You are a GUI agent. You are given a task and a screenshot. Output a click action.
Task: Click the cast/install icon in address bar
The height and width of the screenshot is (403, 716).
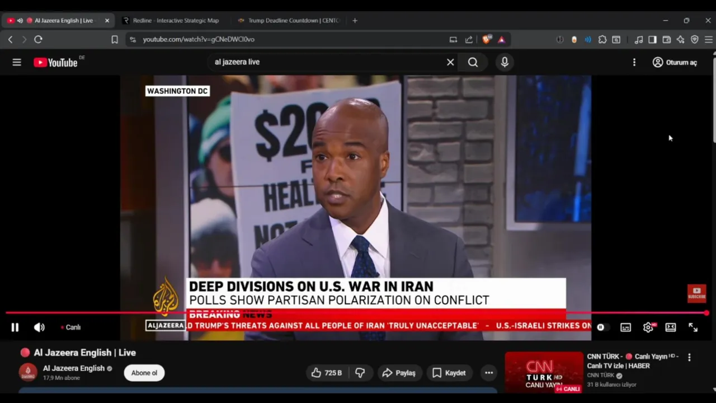pyautogui.click(x=453, y=39)
